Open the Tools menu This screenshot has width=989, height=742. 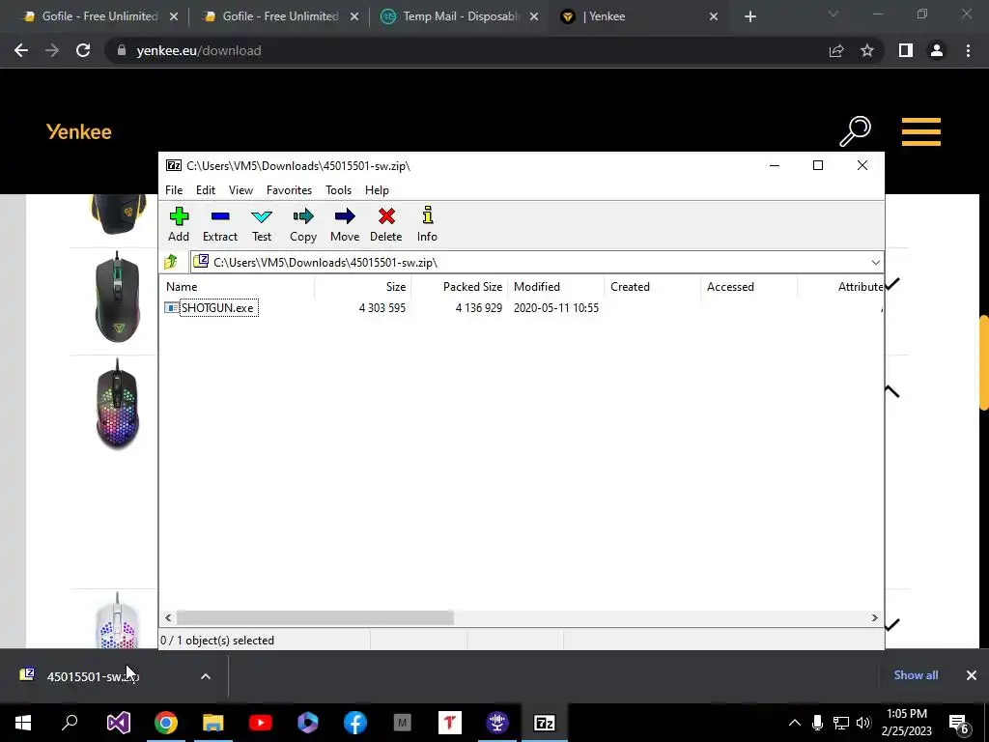pos(339,190)
